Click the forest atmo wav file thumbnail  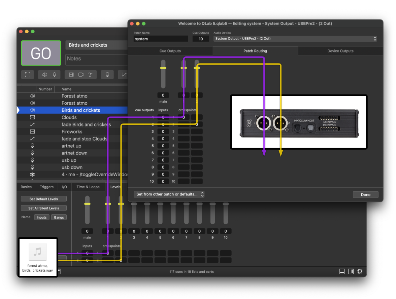click(x=38, y=252)
